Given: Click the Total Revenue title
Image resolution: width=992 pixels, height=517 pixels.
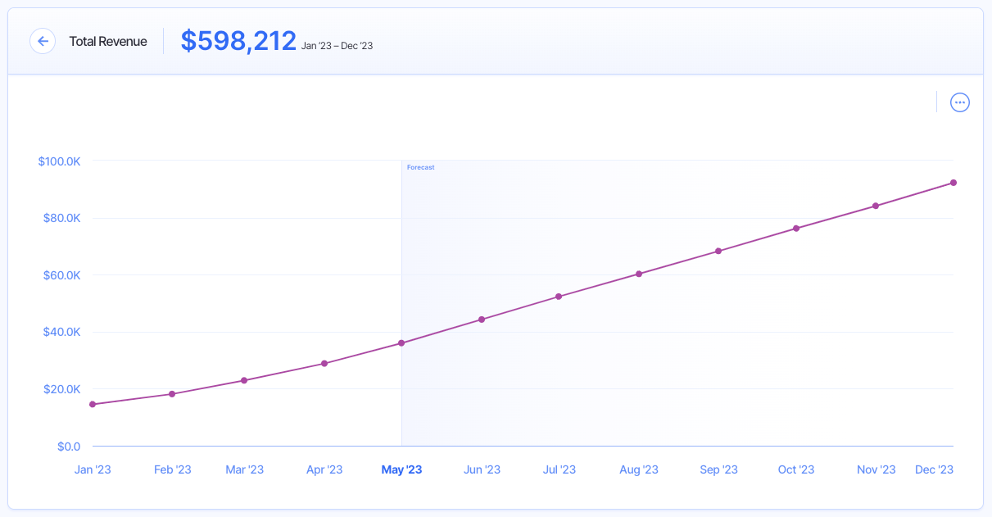Looking at the screenshot, I should 107,40.
